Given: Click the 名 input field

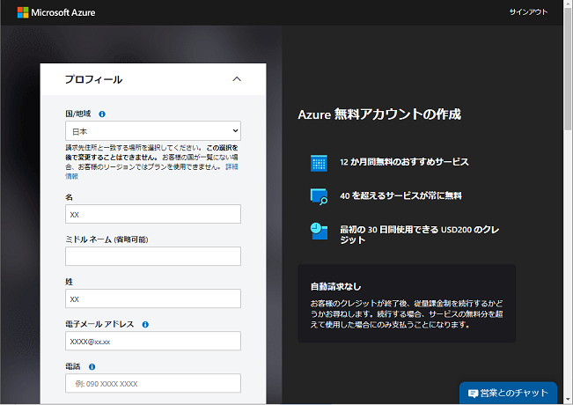Looking at the screenshot, I should [x=153, y=214].
